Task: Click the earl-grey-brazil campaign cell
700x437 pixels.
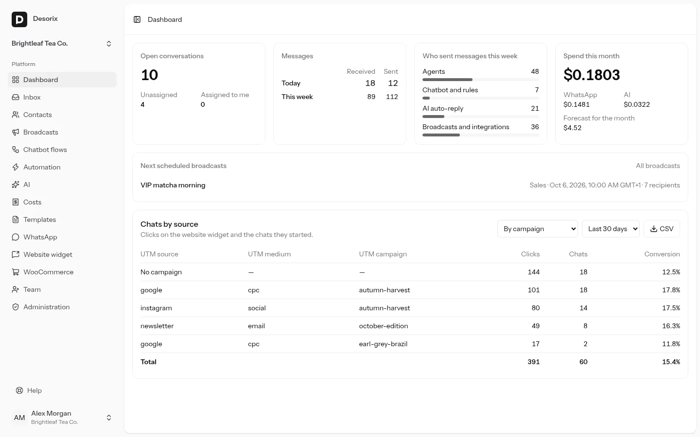Action: pos(383,344)
